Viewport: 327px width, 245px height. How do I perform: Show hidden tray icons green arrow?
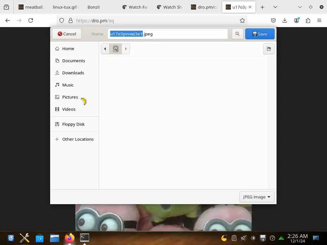(281, 238)
